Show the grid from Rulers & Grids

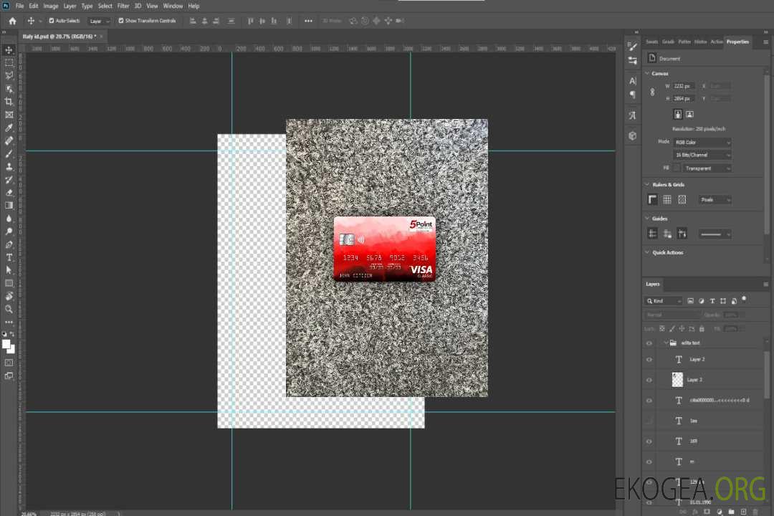(x=666, y=200)
